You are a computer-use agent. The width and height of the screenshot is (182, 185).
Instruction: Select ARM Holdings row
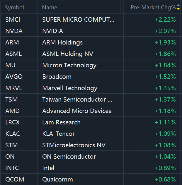click(91, 42)
